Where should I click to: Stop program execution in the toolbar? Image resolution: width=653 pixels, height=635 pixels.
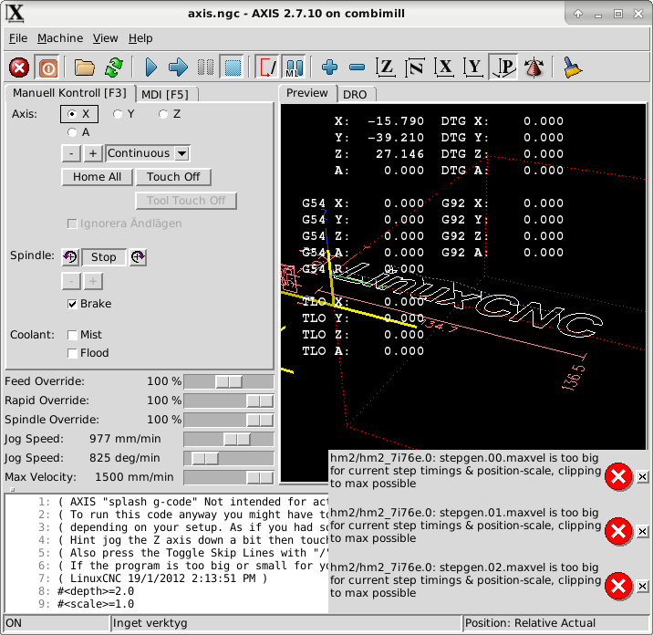coord(233,68)
